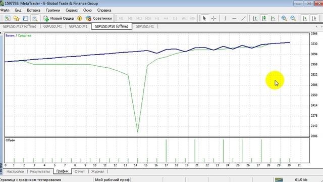
Task: Open the Файл menu
Action: point(5,10)
